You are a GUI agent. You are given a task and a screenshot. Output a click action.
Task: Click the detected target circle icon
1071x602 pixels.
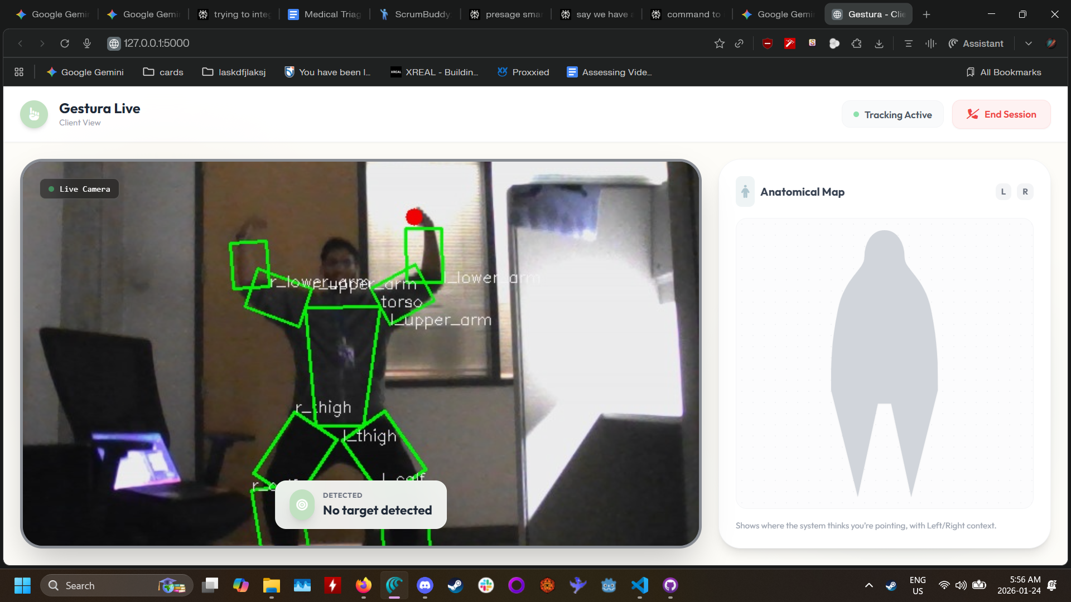point(302,504)
